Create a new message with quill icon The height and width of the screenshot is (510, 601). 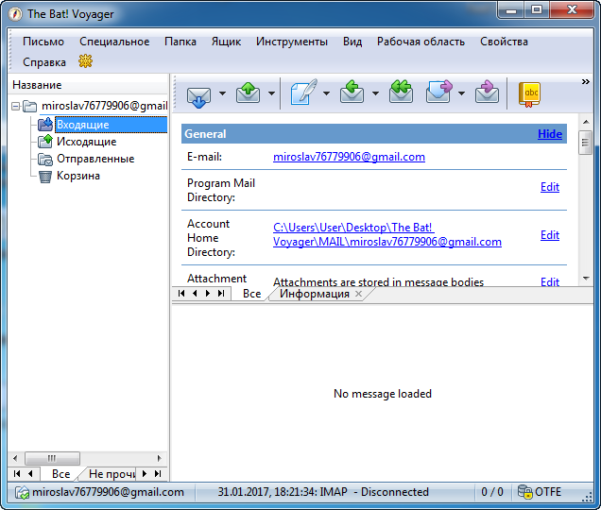click(x=303, y=93)
